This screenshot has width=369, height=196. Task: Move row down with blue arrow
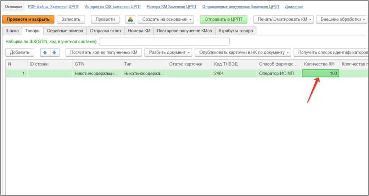54,52
